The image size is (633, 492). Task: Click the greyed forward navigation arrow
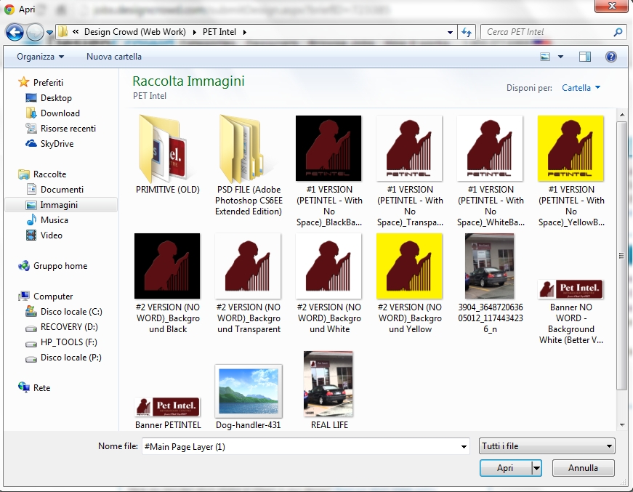pyautogui.click(x=35, y=32)
